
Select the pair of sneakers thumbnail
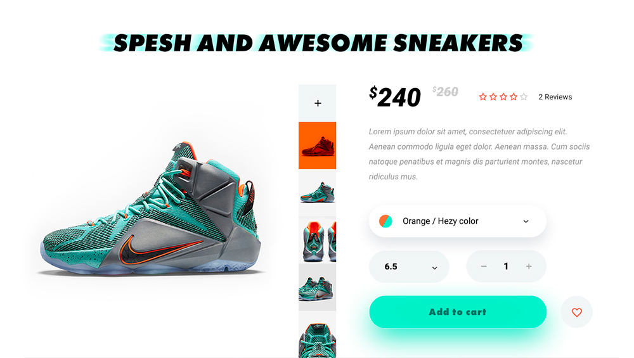pos(318,287)
